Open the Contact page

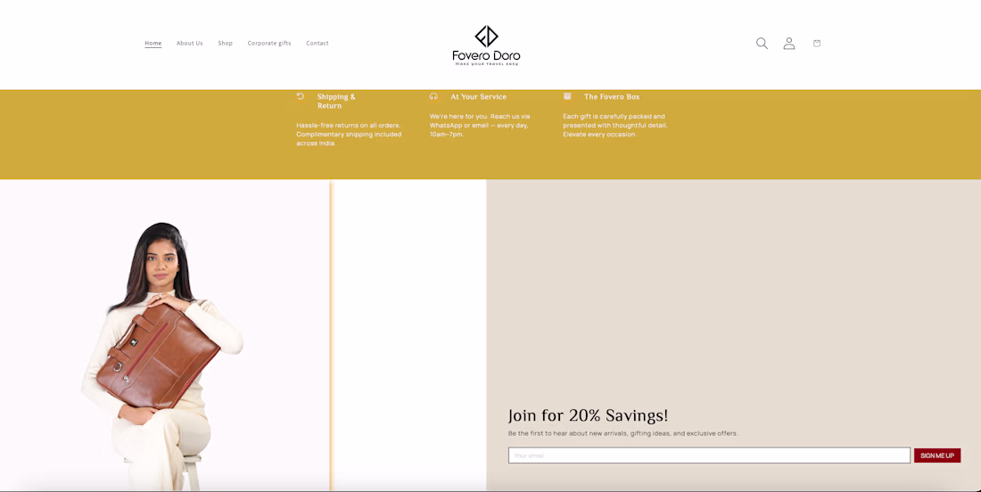pyautogui.click(x=317, y=43)
